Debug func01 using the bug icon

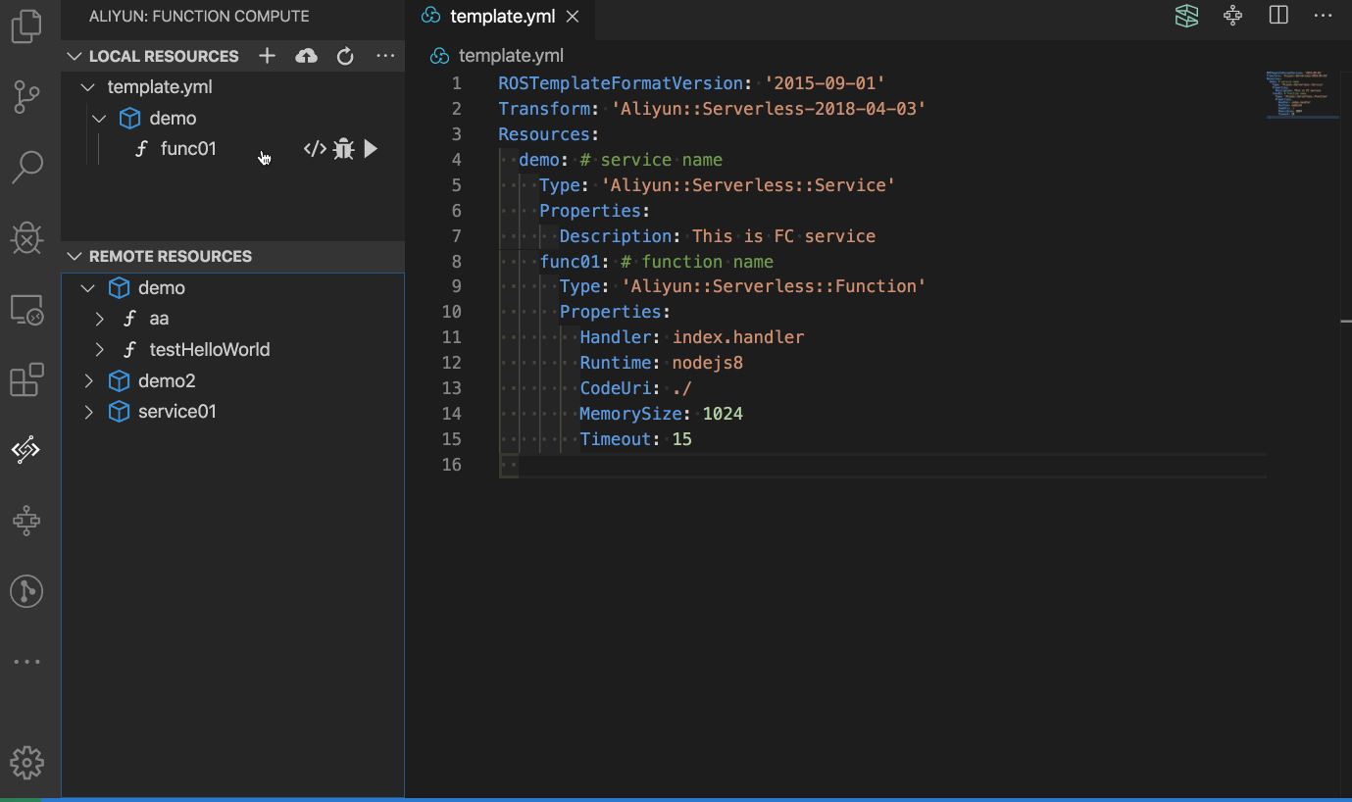click(343, 149)
